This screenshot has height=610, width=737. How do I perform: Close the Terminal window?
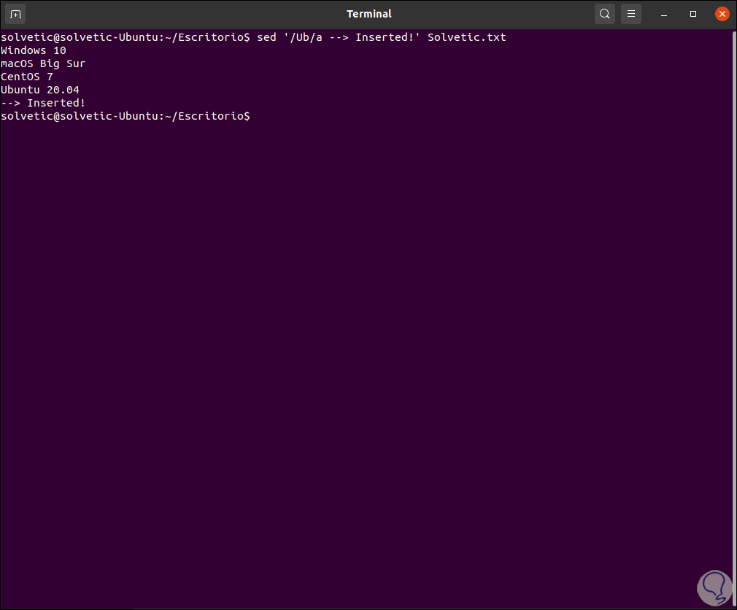pos(722,14)
